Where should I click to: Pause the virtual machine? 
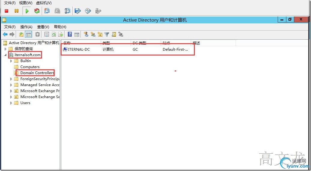pos(17,11)
